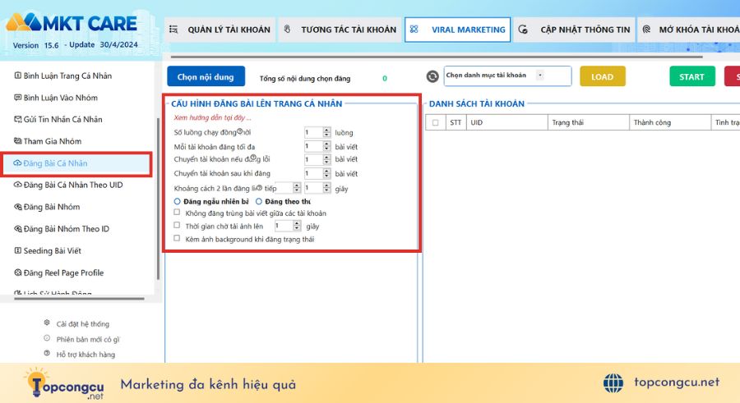This screenshot has width=740, height=403.
Task: Click help icon next to Chuyển tài khoản nếu đăng lỗi
Action: (x=253, y=158)
